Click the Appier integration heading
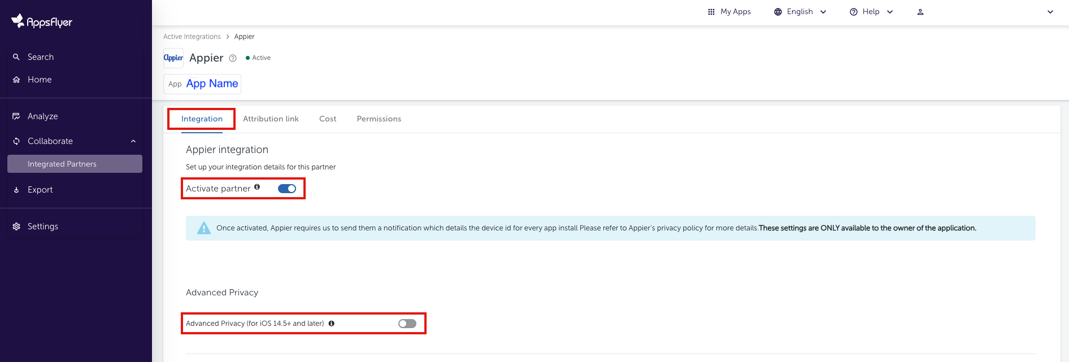1069x362 pixels. pyautogui.click(x=227, y=150)
